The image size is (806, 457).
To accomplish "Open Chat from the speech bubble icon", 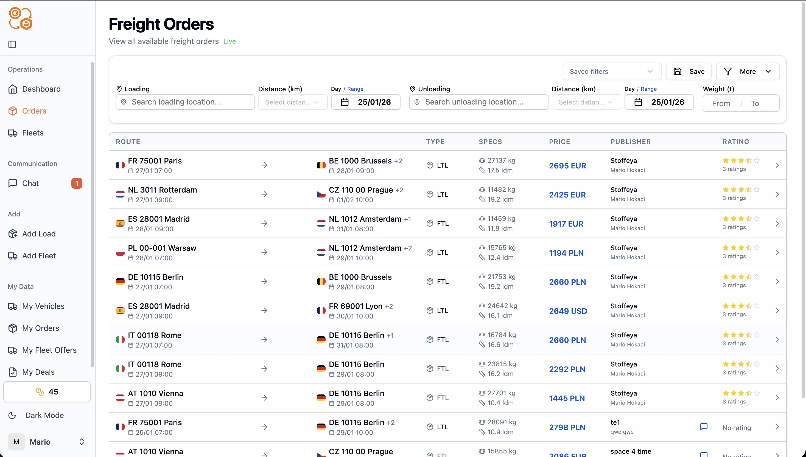I will coord(13,183).
